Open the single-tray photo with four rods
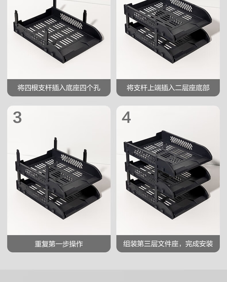Viewport: 227px width, 282px height. click(x=59, y=40)
